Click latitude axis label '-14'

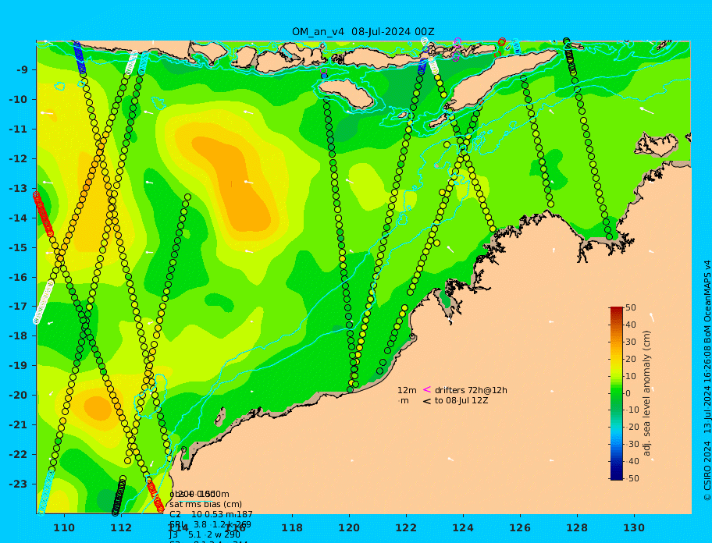pos(18,218)
